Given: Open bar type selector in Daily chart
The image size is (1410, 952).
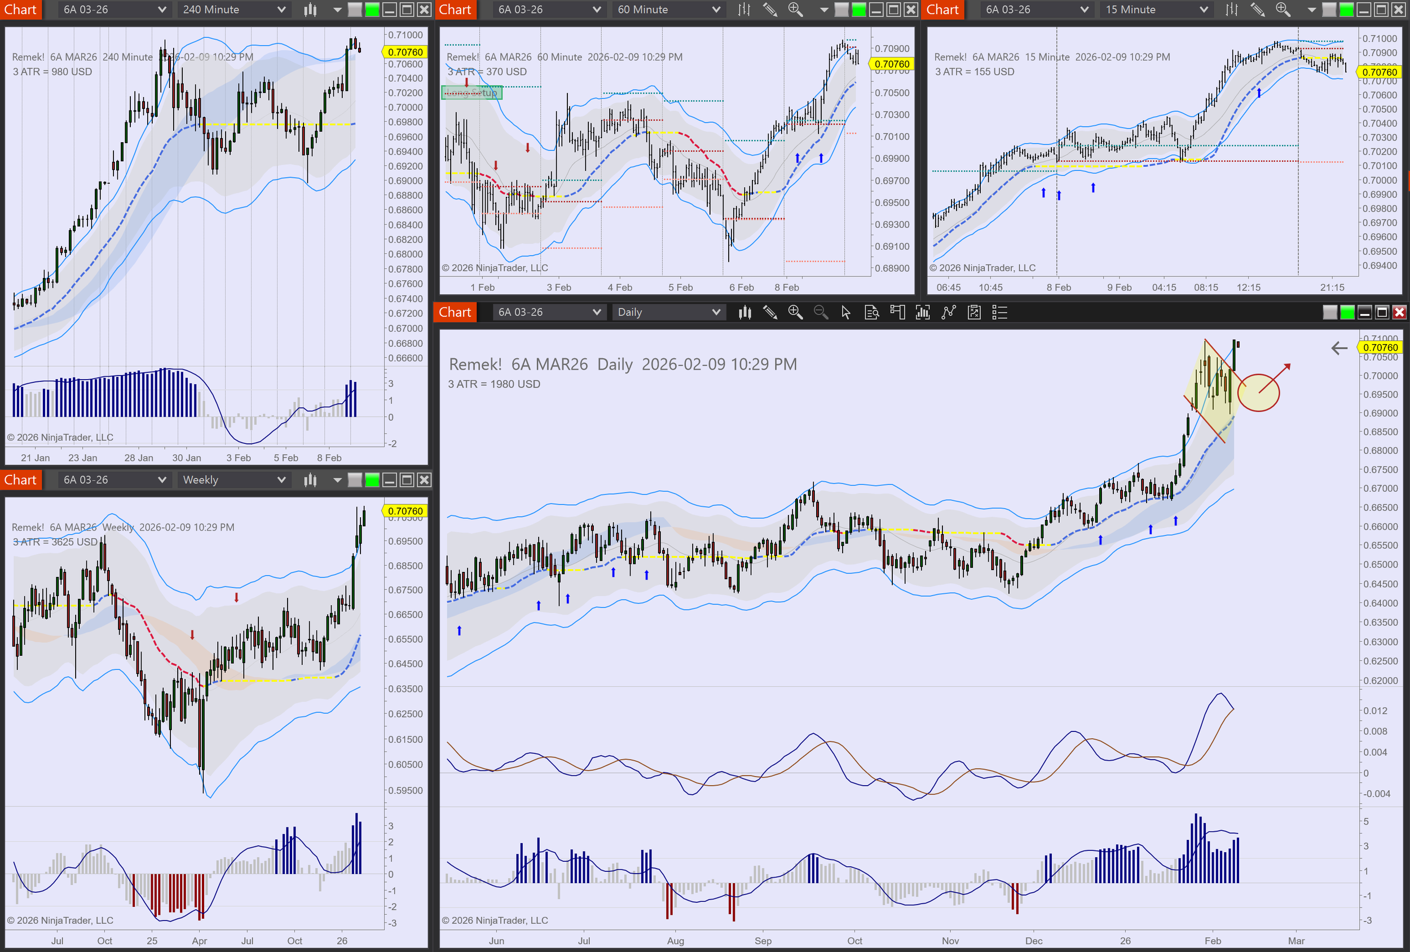Looking at the screenshot, I should [x=744, y=312].
